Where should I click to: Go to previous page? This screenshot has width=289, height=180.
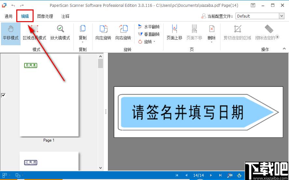(186, 175)
